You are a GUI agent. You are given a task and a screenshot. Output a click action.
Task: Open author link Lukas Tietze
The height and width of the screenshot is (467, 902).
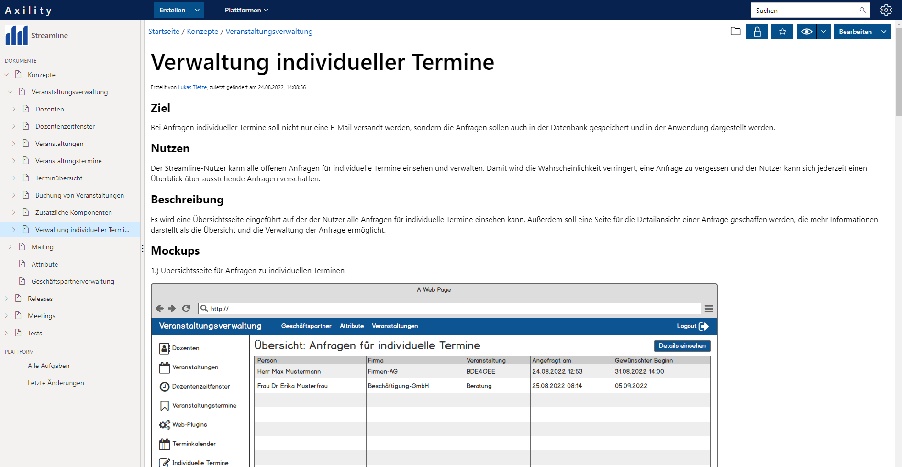point(192,87)
